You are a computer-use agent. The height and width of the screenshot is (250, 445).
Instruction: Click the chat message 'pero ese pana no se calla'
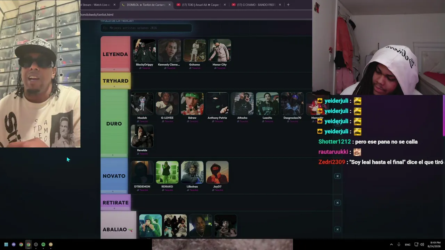point(386,142)
